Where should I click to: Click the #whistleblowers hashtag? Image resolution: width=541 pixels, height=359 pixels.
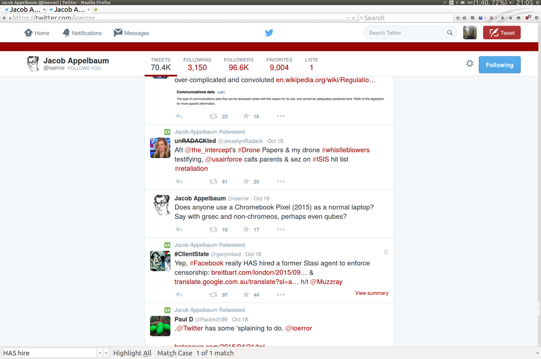coord(345,150)
